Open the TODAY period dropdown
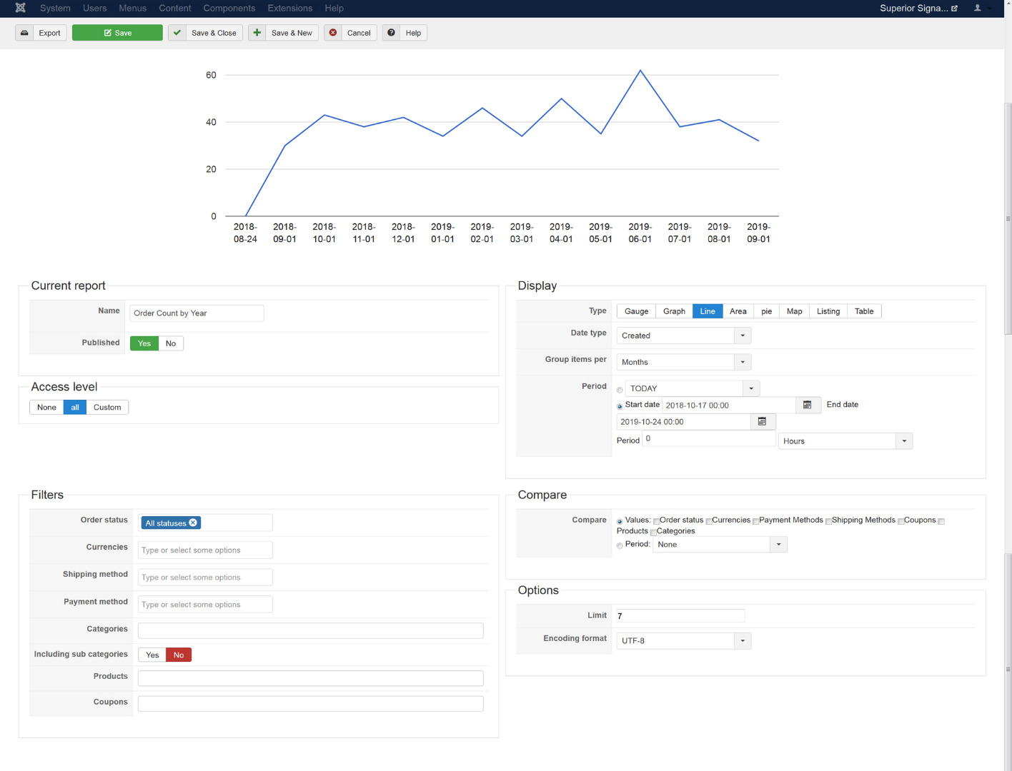 (x=693, y=388)
